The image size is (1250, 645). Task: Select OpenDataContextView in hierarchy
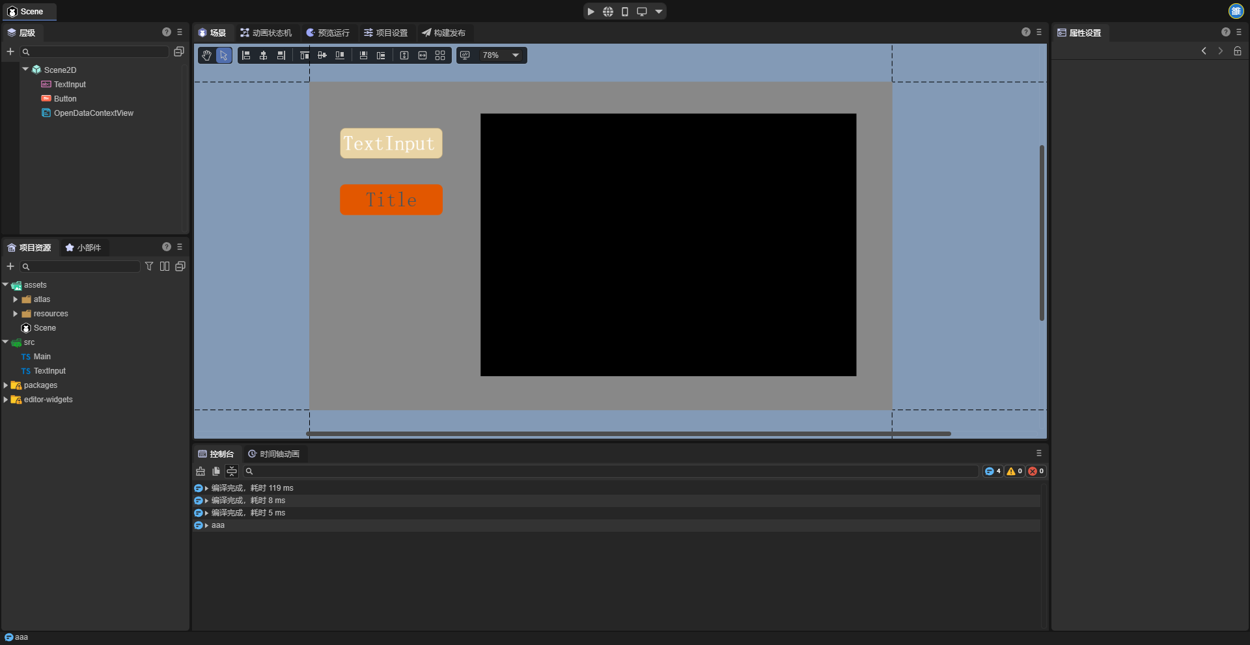[x=93, y=113]
